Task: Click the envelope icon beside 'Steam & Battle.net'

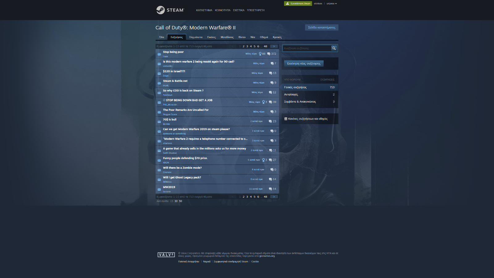Action: [159, 83]
